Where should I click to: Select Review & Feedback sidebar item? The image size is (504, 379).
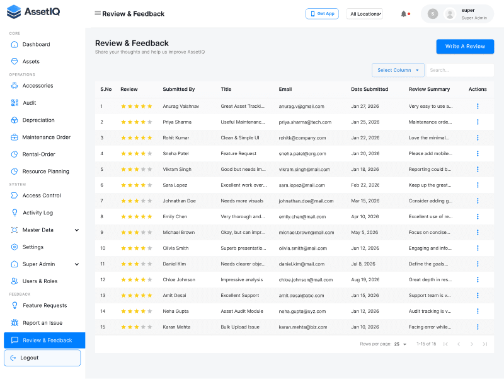click(x=44, y=341)
